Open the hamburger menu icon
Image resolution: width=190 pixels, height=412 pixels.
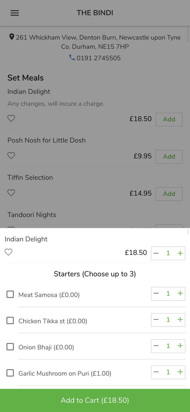[x=15, y=13]
